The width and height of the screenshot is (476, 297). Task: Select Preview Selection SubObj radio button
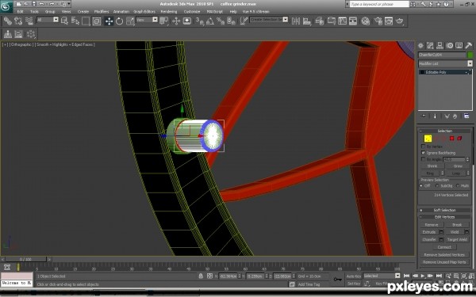437,185
